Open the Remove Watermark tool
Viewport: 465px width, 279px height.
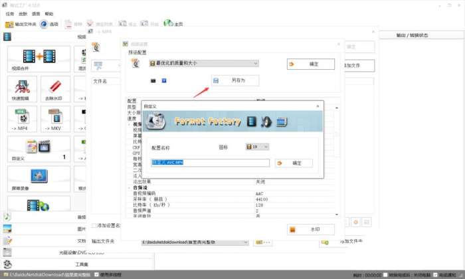tap(55, 89)
